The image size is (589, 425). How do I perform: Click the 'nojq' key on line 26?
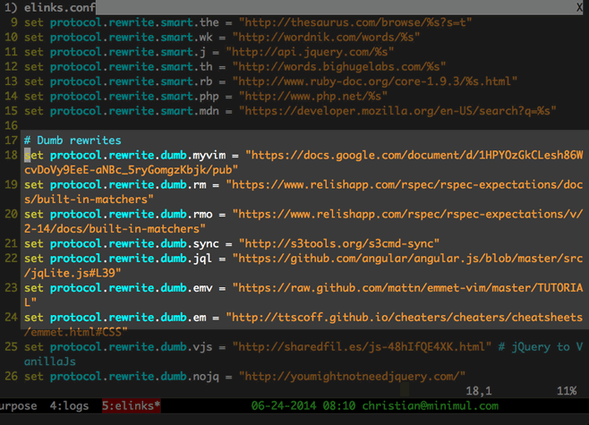(x=206, y=377)
